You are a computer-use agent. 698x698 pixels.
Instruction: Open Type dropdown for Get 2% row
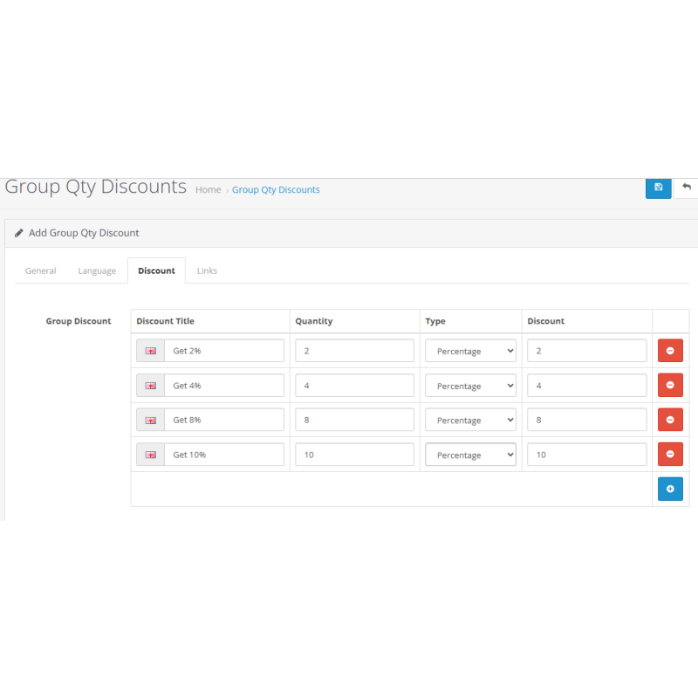(470, 351)
